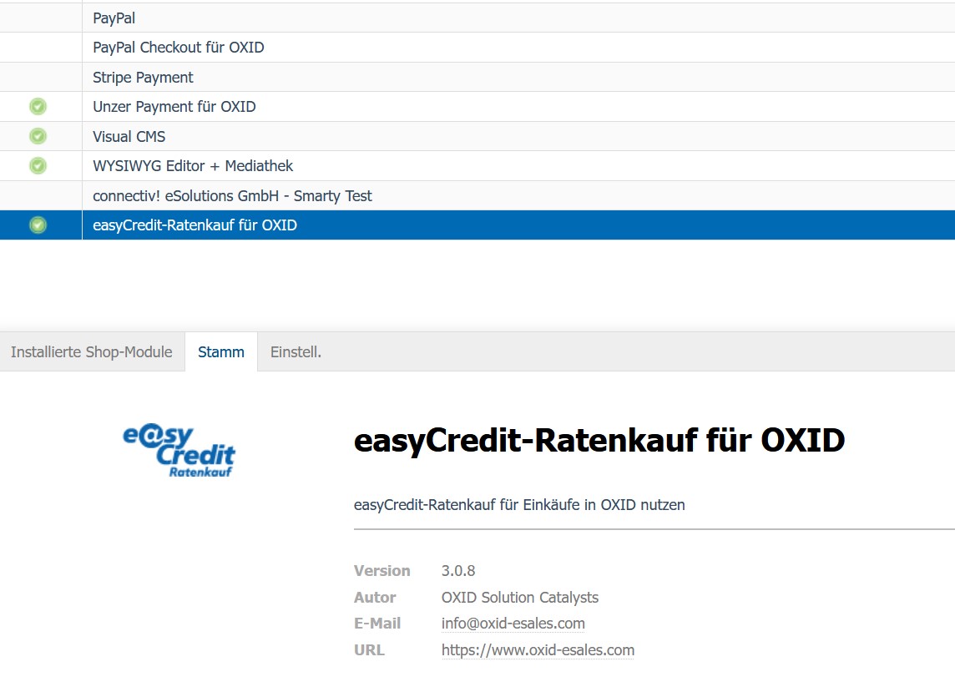Open the https://www.oxid-esales.com URL link
Viewport: 955px width, 687px height.
(x=538, y=650)
